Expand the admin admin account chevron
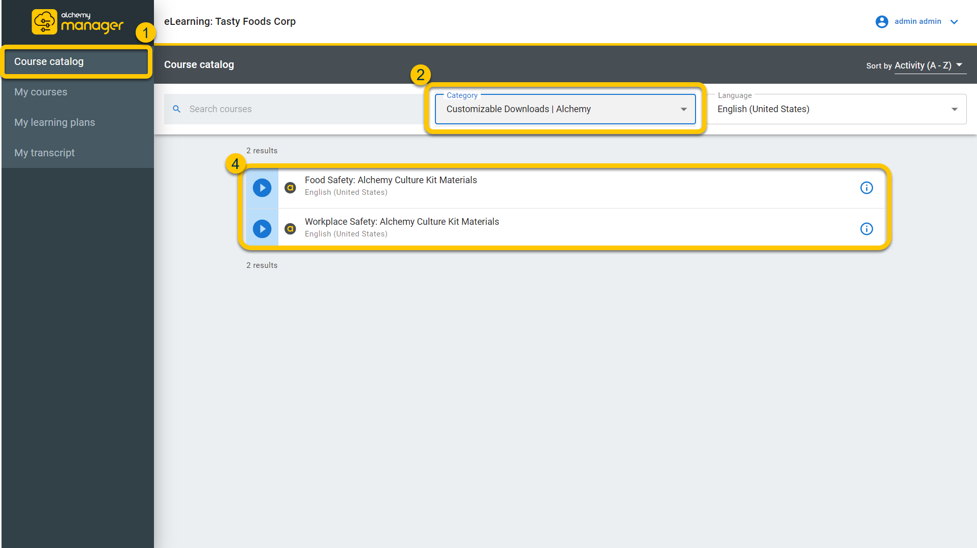Image resolution: width=977 pixels, height=548 pixels. [954, 22]
